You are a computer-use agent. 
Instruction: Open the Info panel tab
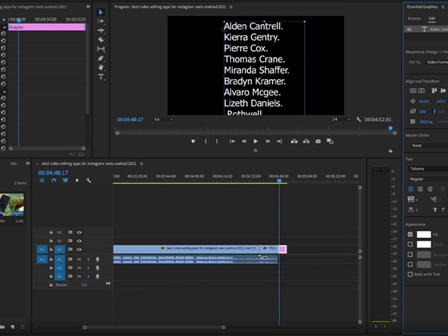pos(13,163)
